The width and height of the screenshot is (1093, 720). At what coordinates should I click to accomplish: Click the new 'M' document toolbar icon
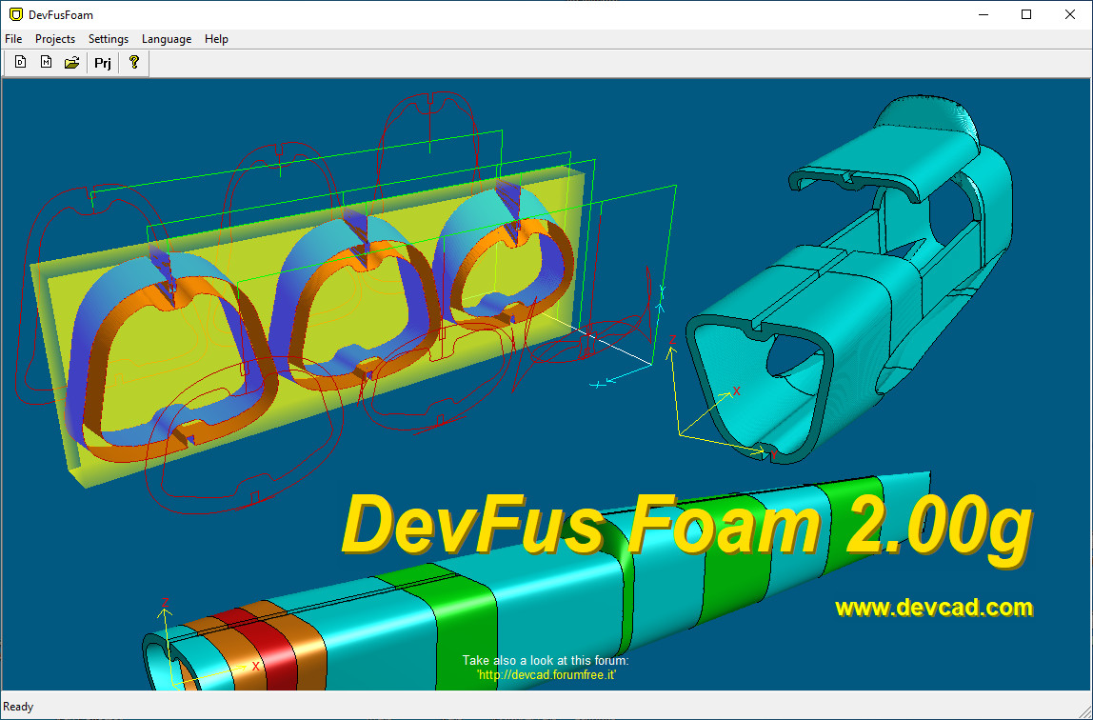pyautogui.click(x=46, y=63)
